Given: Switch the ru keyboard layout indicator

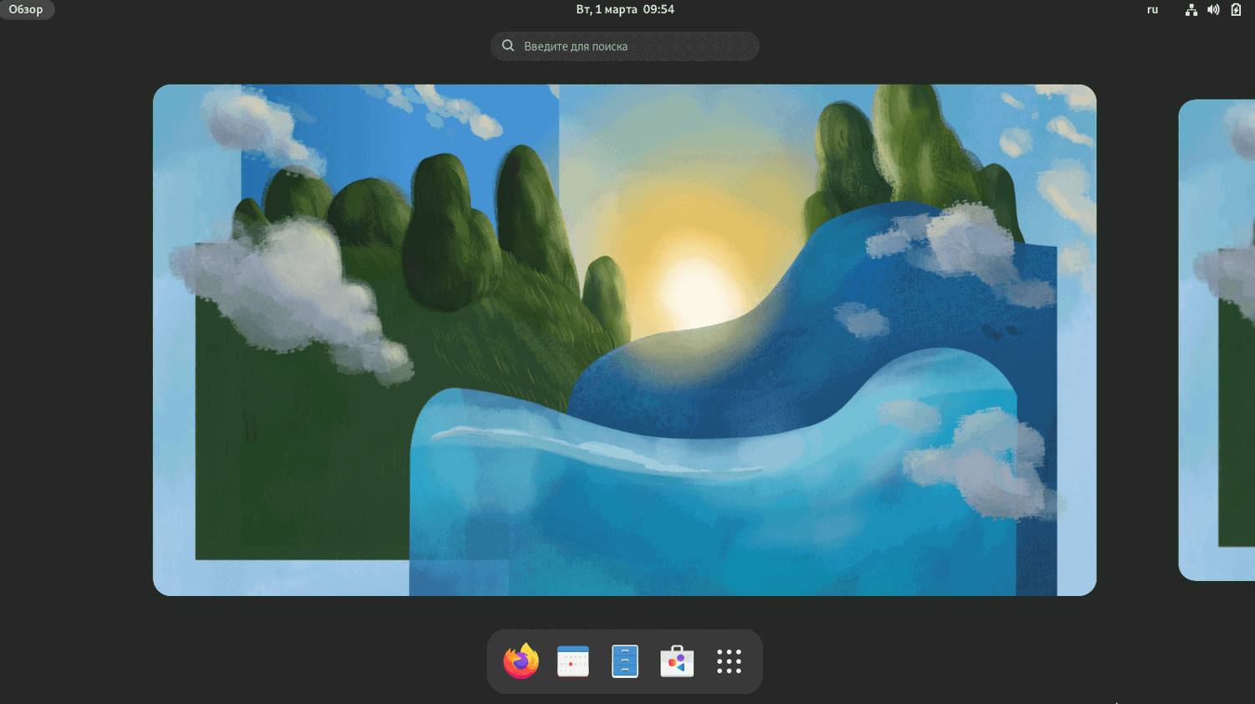Looking at the screenshot, I should pyautogui.click(x=1153, y=9).
